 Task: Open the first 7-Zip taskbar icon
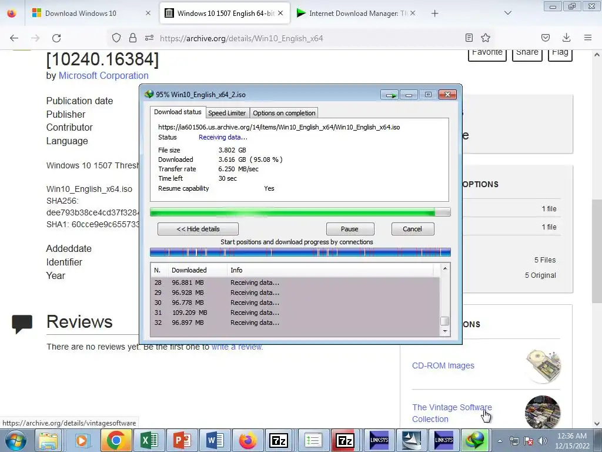[x=279, y=440]
